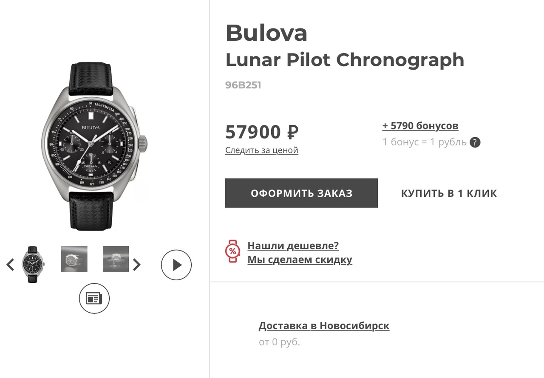Screen dimensions: 544x378
Task: Click the 96B251 model number
Action: [243, 85]
